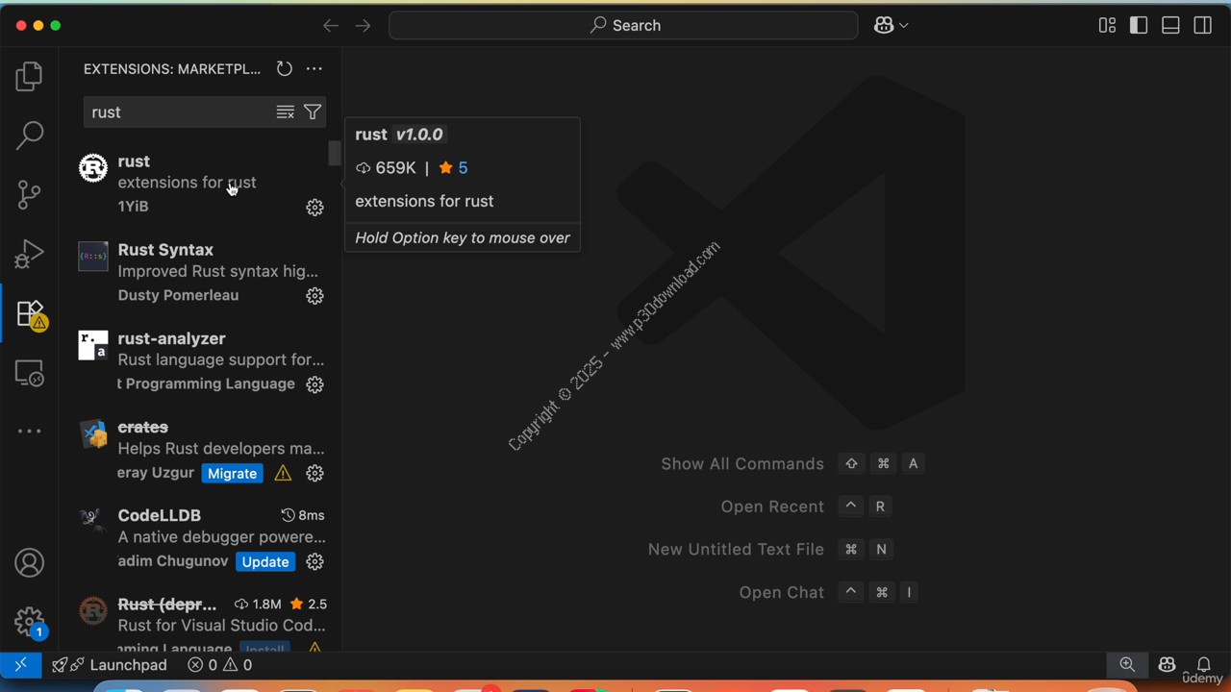Clear extensions search results

(285, 112)
